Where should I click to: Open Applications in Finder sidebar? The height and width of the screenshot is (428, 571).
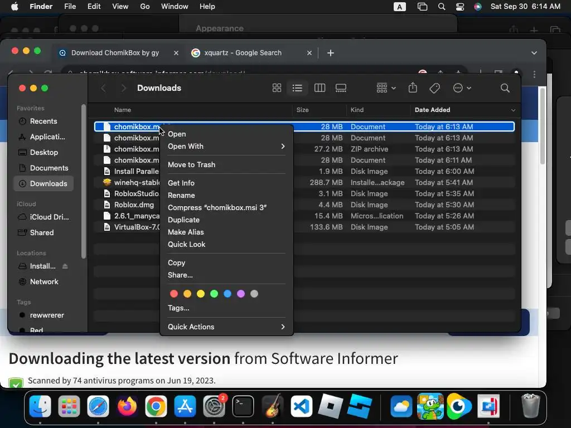[43, 137]
